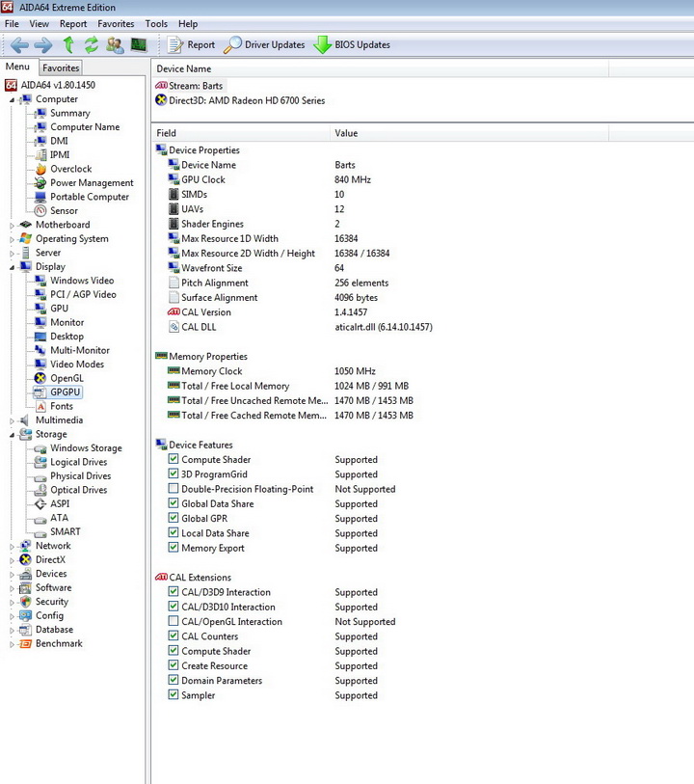
Task: Toggle the Compute Shader checkbox under Device Features
Action: (173, 458)
